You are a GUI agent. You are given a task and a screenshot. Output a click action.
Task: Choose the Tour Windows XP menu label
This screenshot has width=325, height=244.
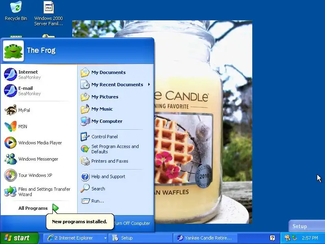(x=35, y=175)
